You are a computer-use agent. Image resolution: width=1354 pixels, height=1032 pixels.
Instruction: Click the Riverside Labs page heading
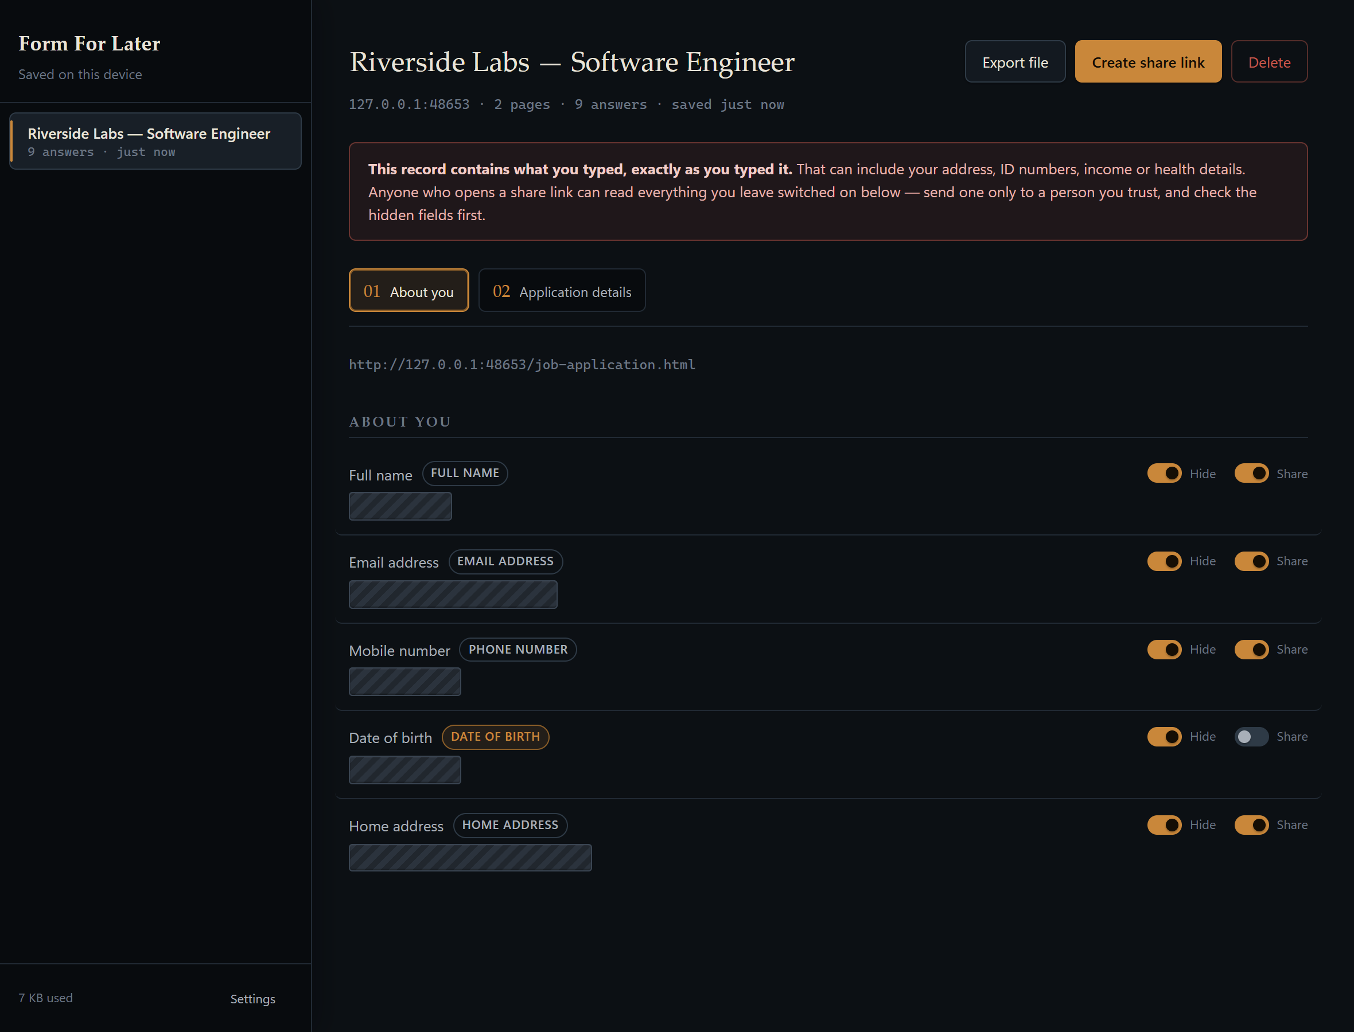point(572,62)
